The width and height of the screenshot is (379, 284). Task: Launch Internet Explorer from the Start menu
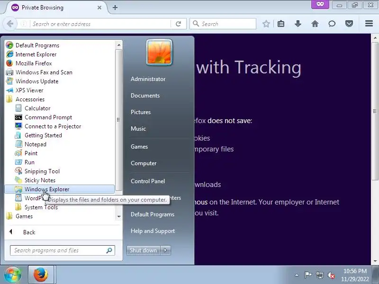(60, 54)
